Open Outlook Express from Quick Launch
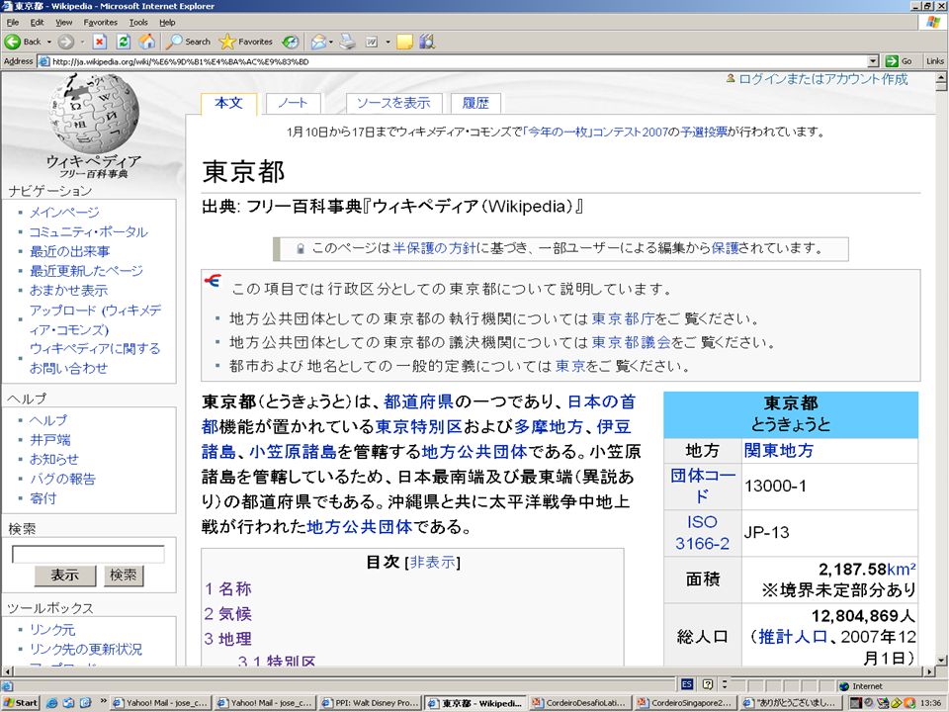 point(69,703)
